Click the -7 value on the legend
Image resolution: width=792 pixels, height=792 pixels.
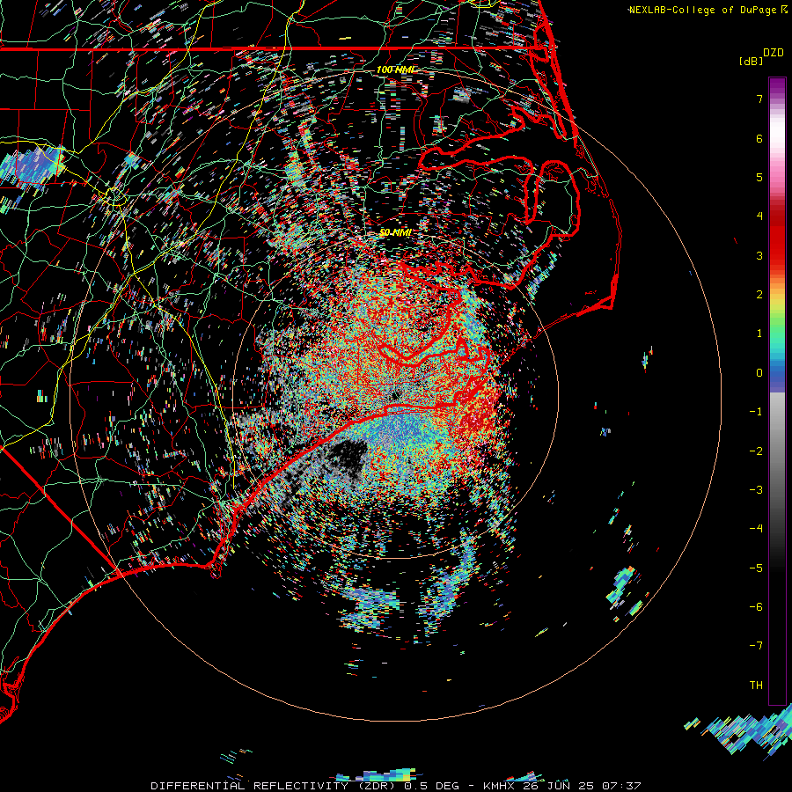coord(756,646)
